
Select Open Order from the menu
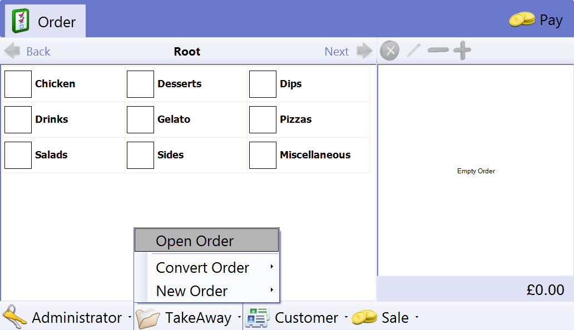(x=206, y=241)
